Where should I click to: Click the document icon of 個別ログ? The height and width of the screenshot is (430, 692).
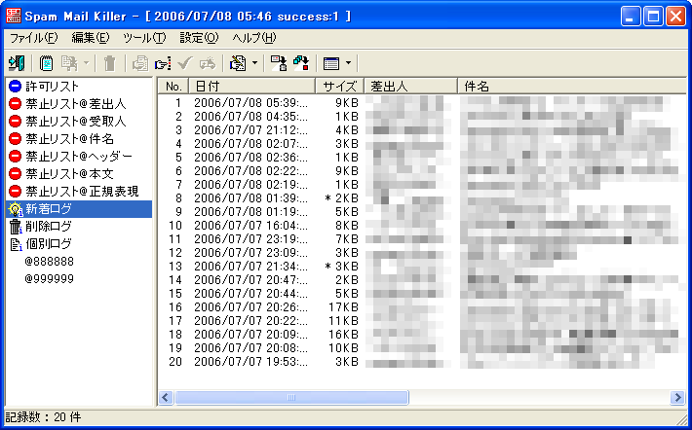[x=16, y=244]
